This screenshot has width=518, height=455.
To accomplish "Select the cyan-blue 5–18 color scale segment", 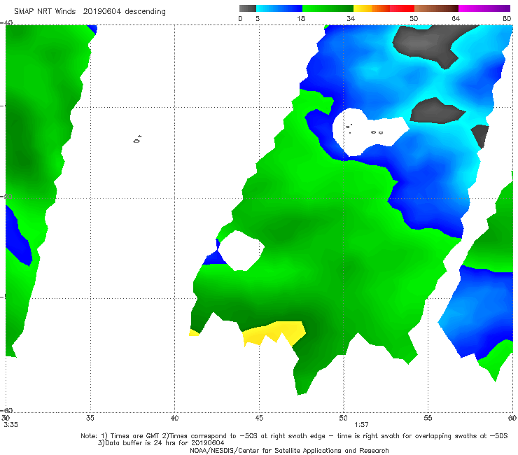I will point(279,8).
